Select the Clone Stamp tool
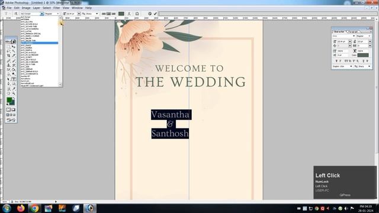Screen dimensions: 379x213 [8, 65]
